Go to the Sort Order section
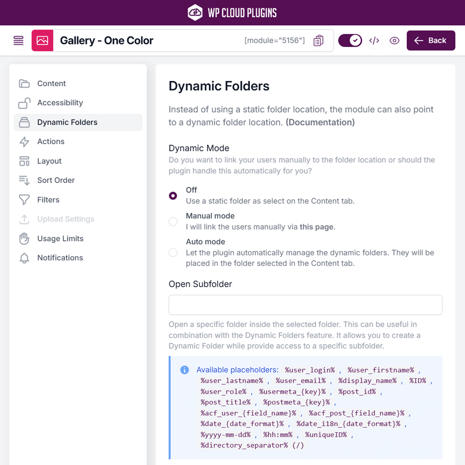 click(56, 180)
